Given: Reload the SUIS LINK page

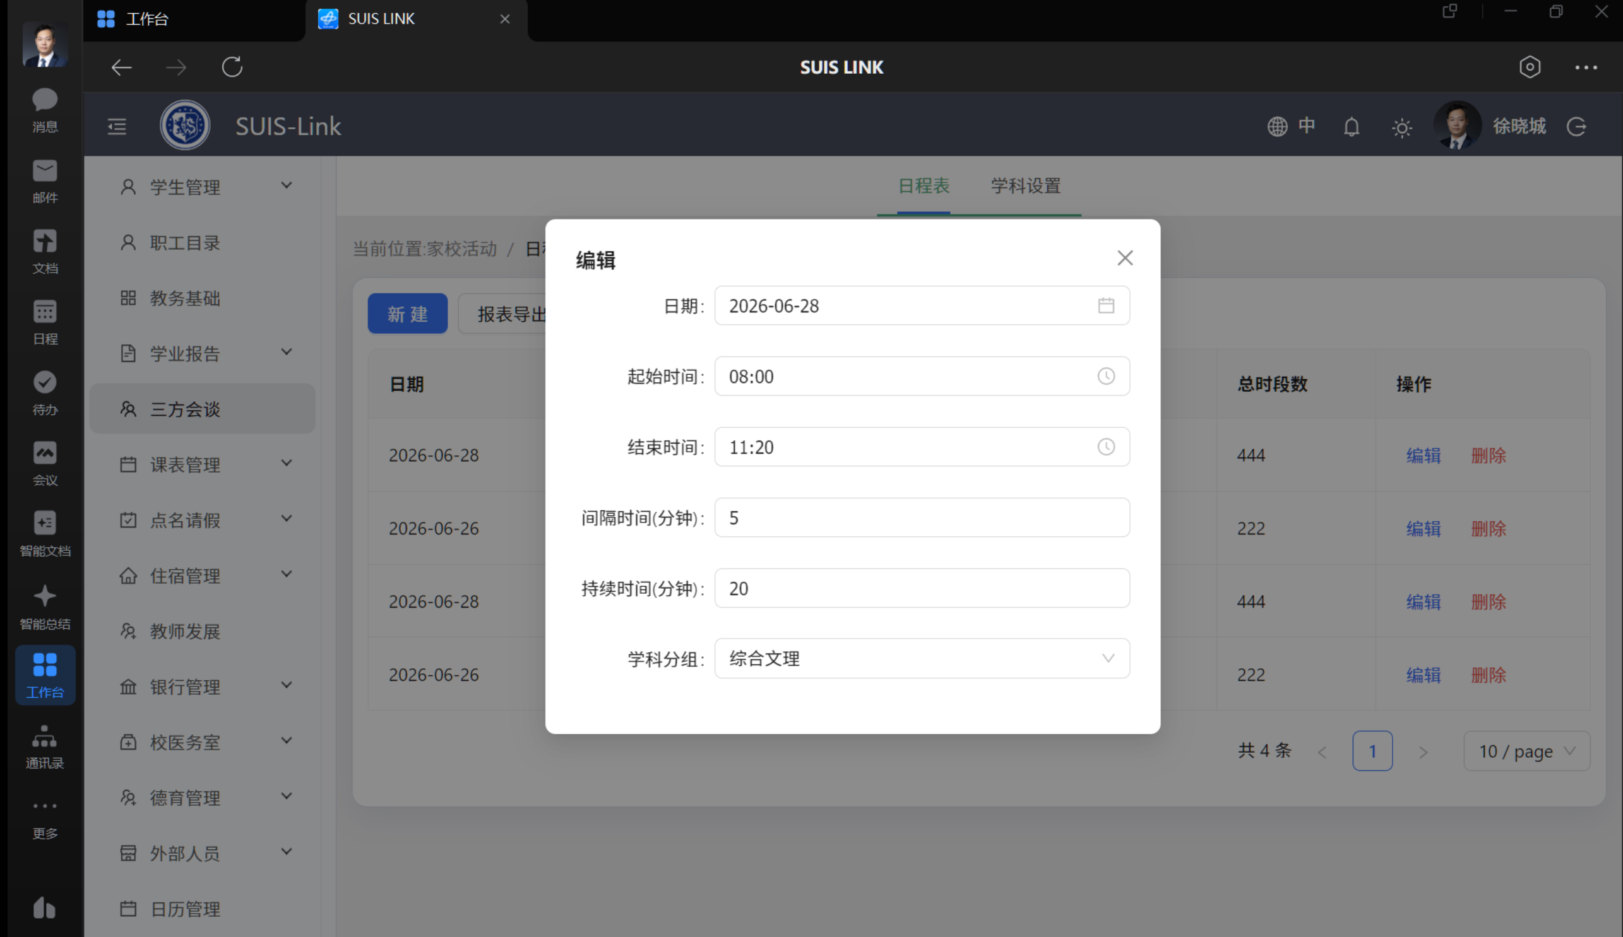Looking at the screenshot, I should [x=232, y=67].
